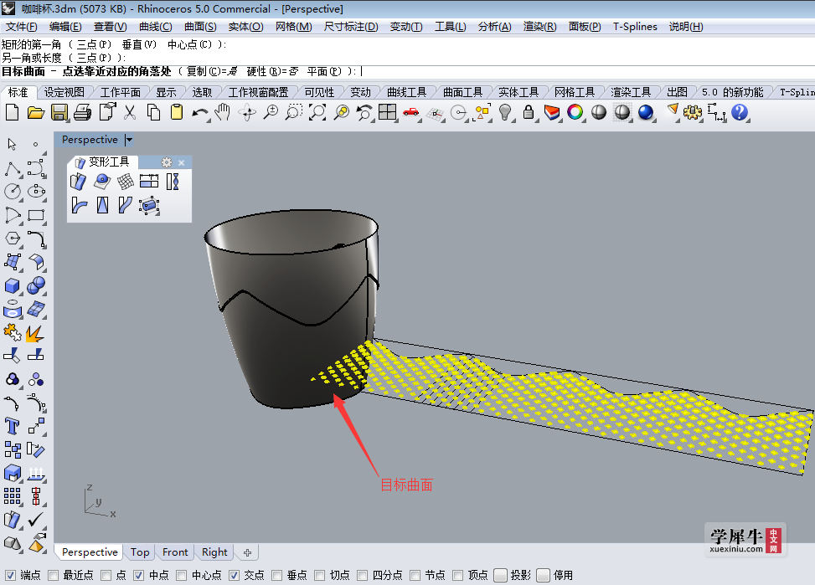Screen dimensions: 815x585
Task: Toggle the 端点 osnap checkbox
Action: coord(10,575)
